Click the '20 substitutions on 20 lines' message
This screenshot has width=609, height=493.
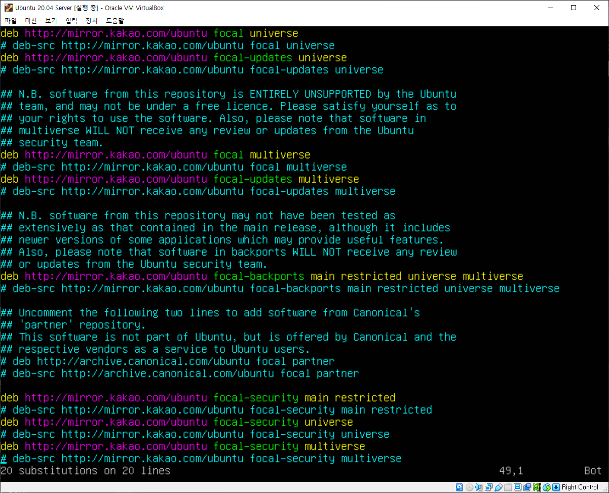[x=85, y=471]
